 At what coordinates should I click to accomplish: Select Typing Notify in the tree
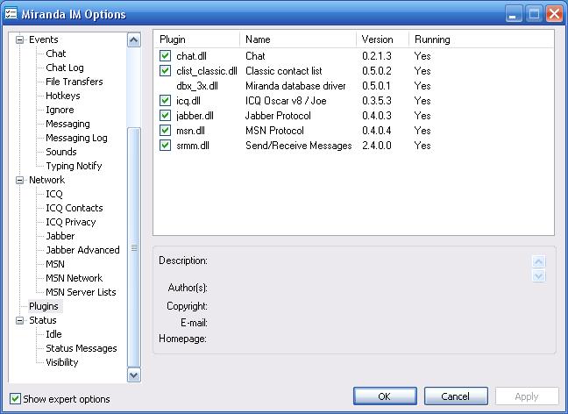(74, 166)
